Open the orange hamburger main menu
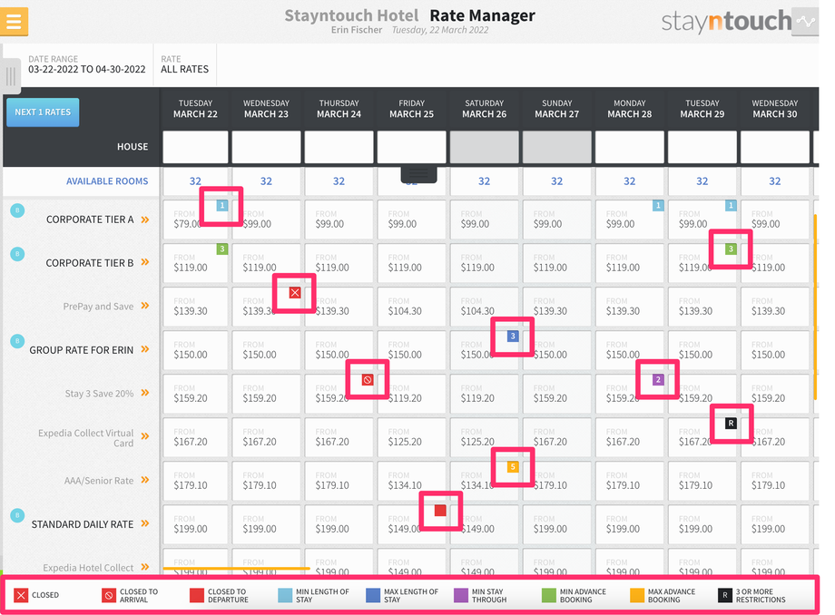This screenshot has height=615, width=835. [x=14, y=21]
